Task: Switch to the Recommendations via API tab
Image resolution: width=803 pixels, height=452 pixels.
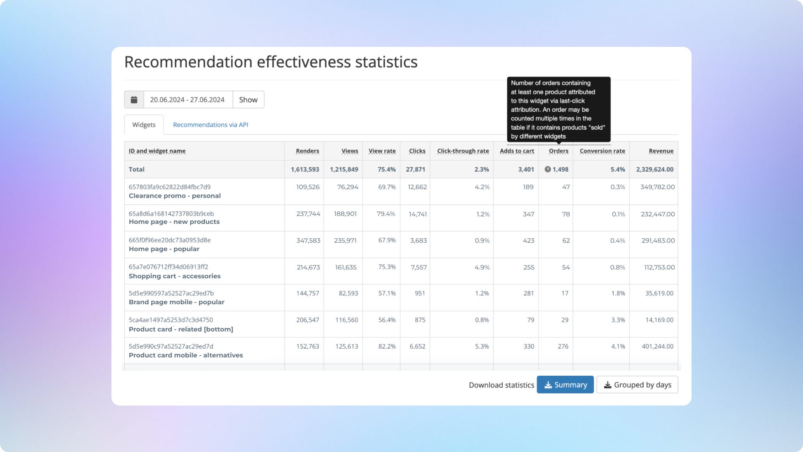Action: [x=209, y=124]
